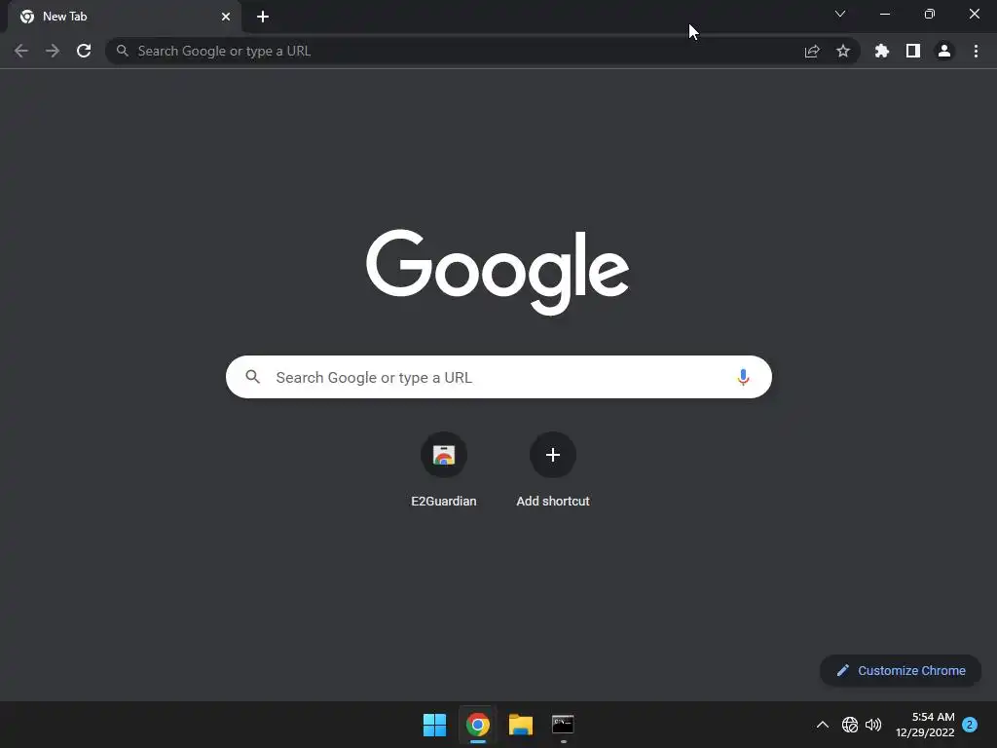Close the New Tab tab
Screen dimensions: 997x748
(x=226, y=17)
